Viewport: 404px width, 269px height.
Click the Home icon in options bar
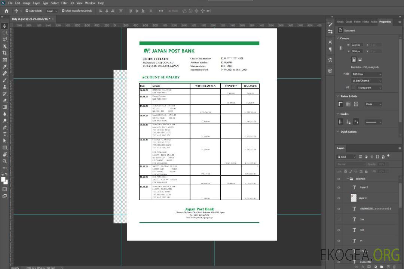point(6,11)
